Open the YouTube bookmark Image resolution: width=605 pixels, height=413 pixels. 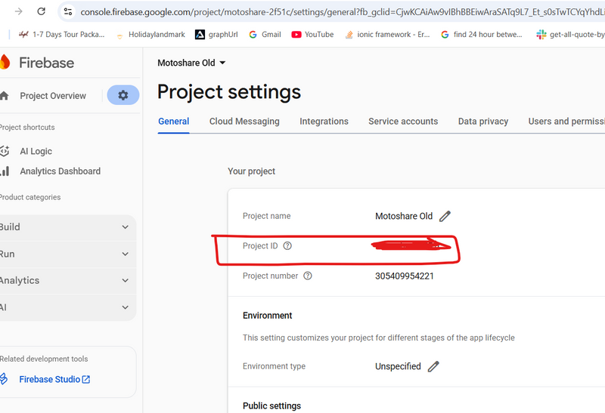tap(312, 34)
